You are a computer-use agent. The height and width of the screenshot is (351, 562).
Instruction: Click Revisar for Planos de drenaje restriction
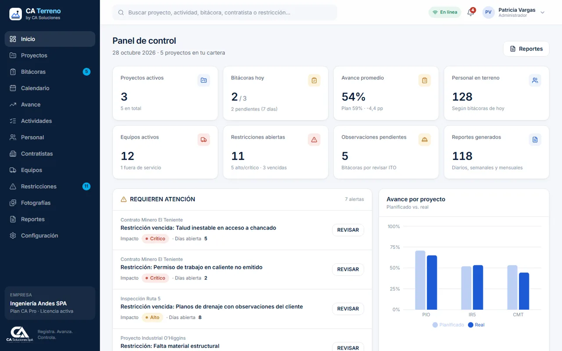point(348,309)
